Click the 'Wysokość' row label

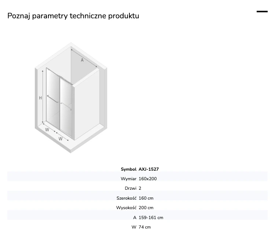[x=126, y=208]
